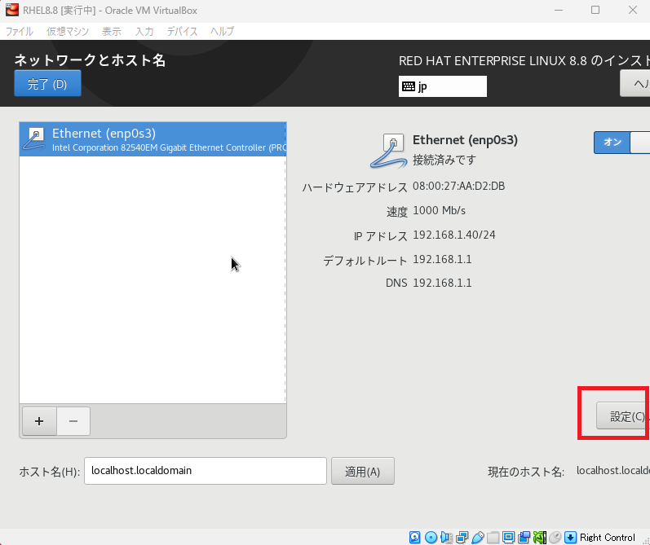650x545 pixels.
Task: Click the jp keyboard layout indicator
Action: [x=443, y=86]
